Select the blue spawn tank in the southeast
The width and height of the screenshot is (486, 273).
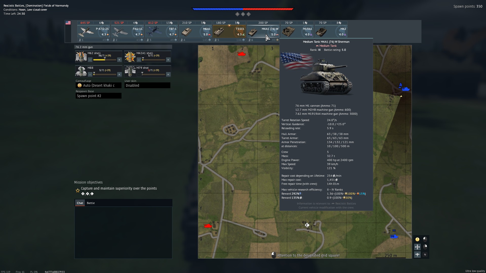click(x=394, y=237)
